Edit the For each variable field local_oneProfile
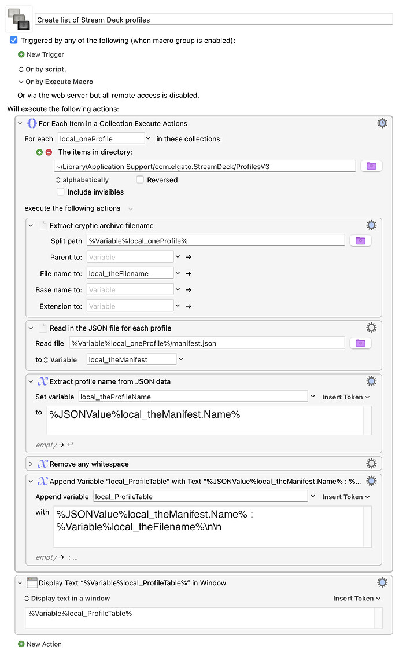399x653 pixels. (x=101, y=139)
